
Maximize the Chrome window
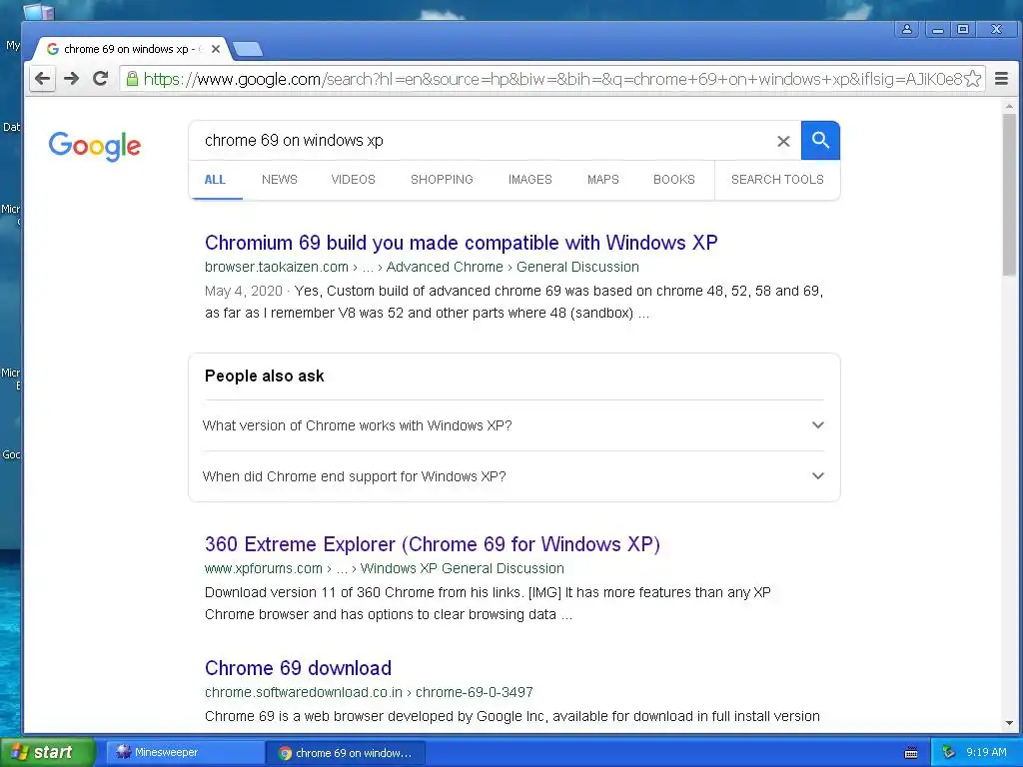(x=963, y=29)
